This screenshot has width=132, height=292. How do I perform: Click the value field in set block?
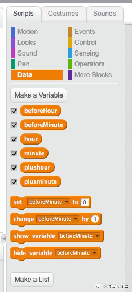pyautogui.click(x=85, y=202)
